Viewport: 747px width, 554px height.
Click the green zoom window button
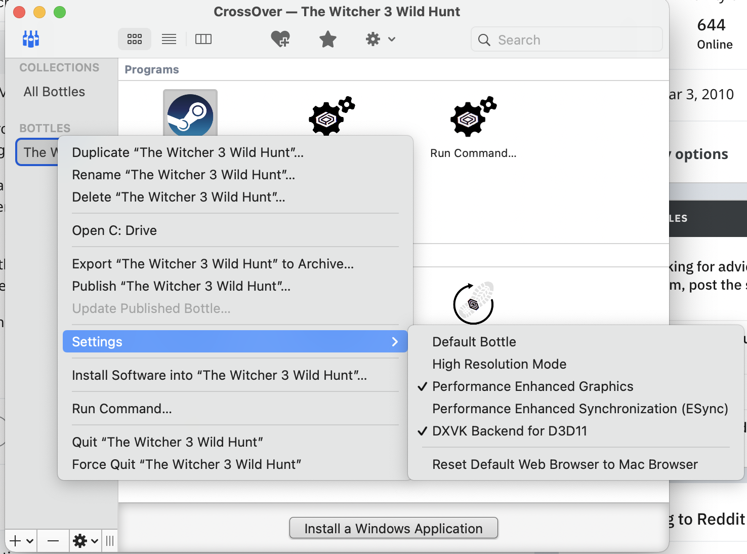pyautogui.click(x=60, y=12)
